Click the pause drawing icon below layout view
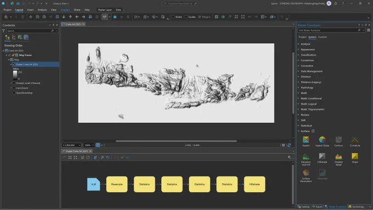373x210 pixels. [284, 145]
